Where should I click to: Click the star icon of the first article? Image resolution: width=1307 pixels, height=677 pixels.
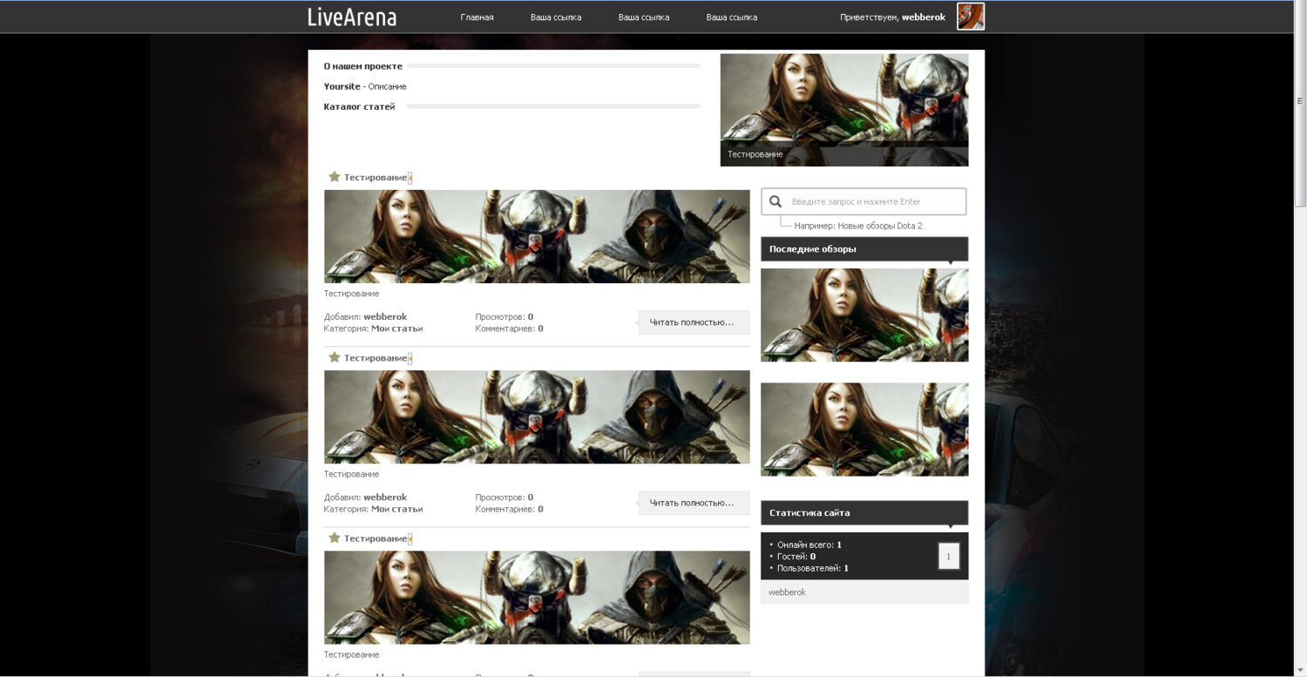tap(334, 177)
